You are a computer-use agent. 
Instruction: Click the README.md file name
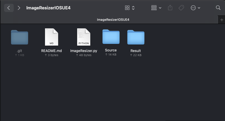tap(51, 51)
